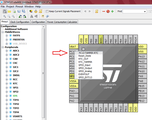
Task: Expand the SYS peripheral node
Action: point(7,96)
